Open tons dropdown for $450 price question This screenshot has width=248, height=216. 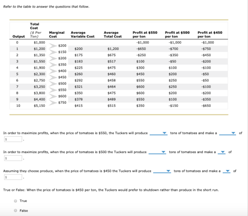pos(162,171)
